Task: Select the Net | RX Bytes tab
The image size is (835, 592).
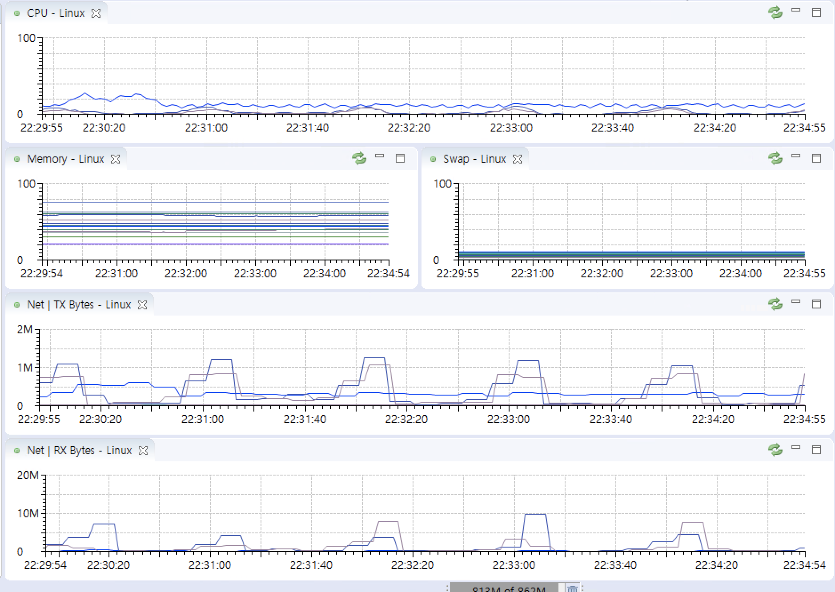Action: point(80,451)
